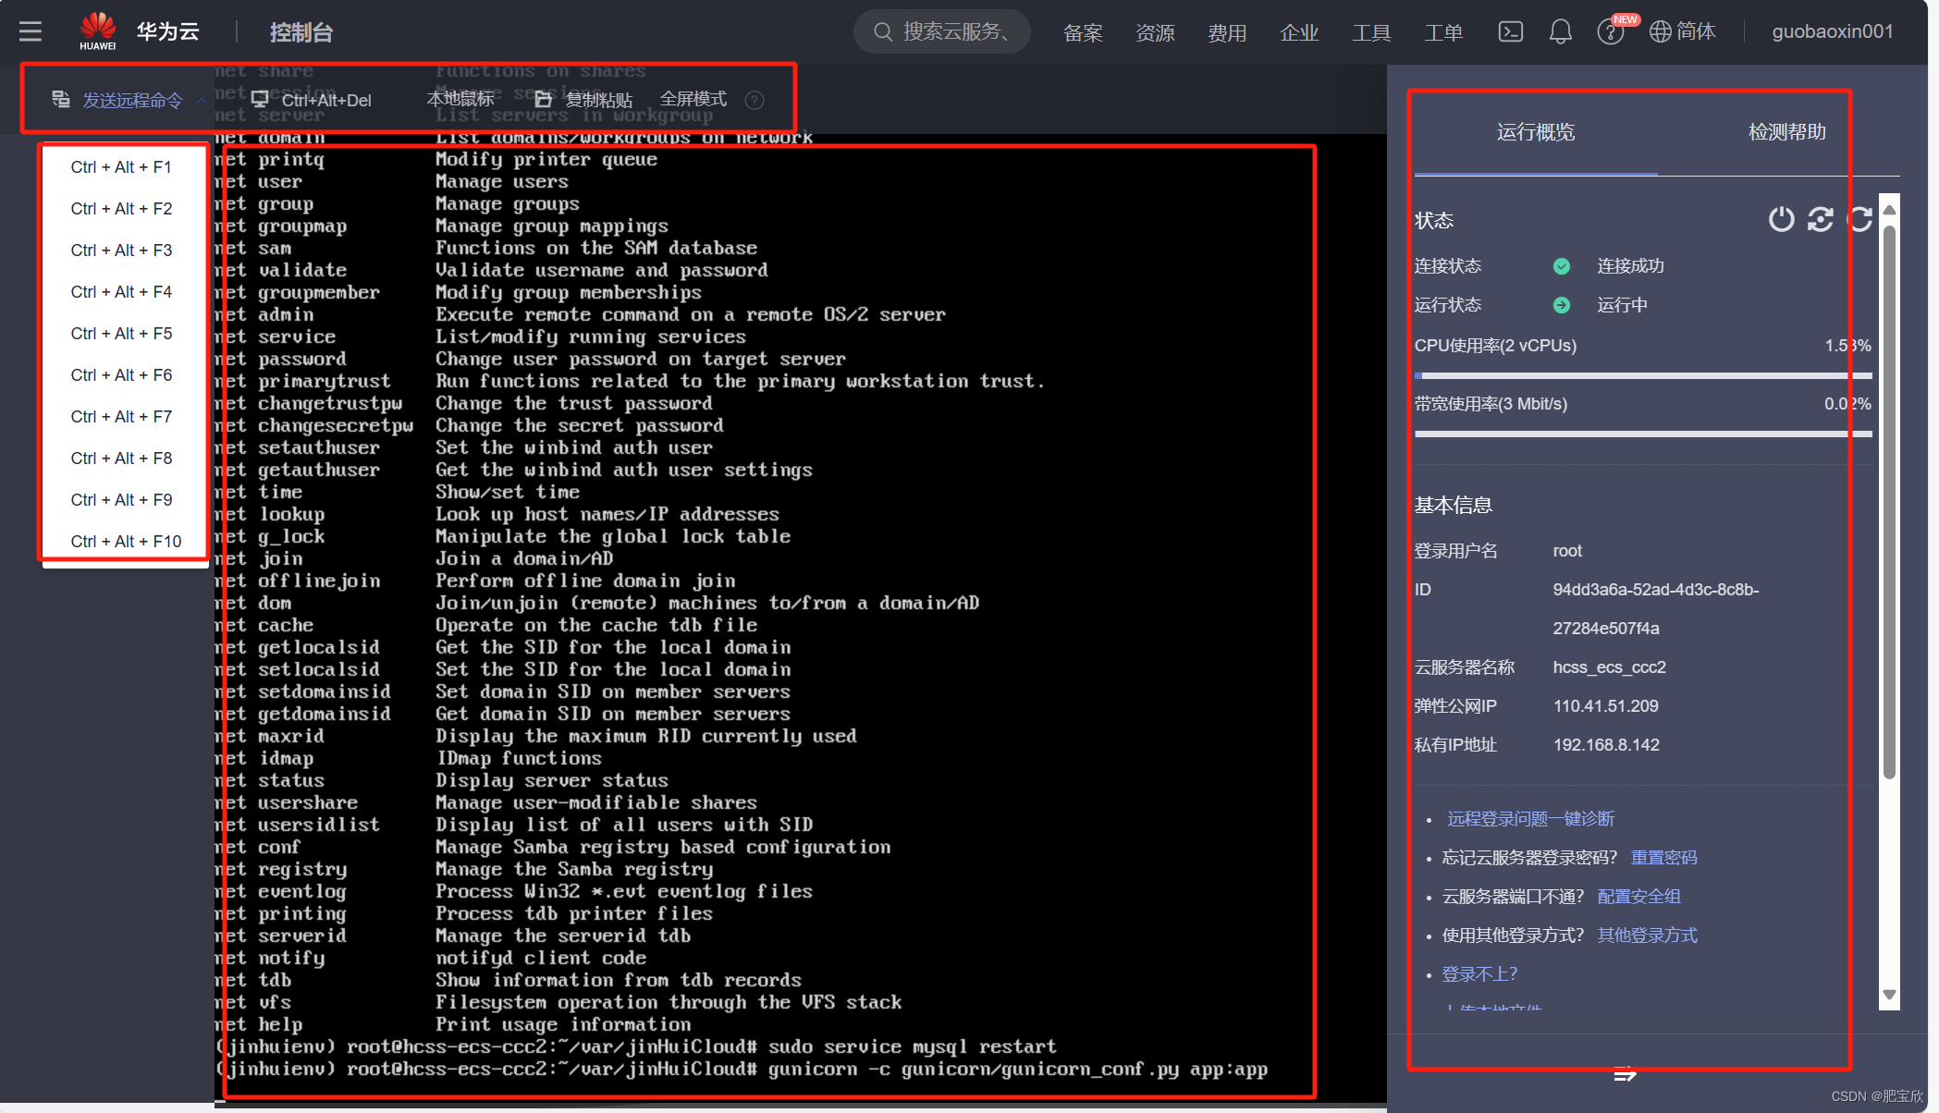This screenshot has height=1113, width=1939.
Task: Click the 配置安全组 link
Action: coord(1638,897)
